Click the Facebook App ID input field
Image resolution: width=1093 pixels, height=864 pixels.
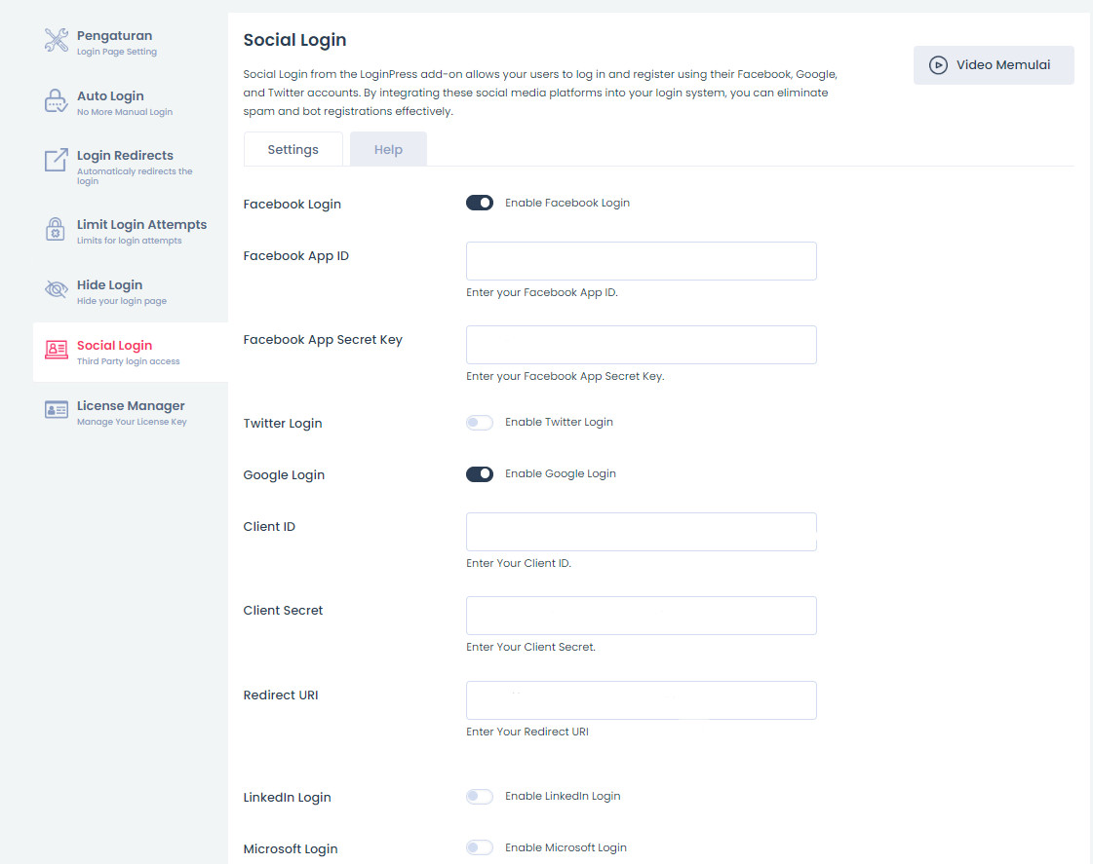coord(641,261)
